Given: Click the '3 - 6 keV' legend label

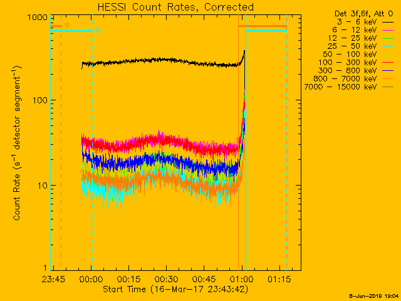Looking at the screenshot, I should pos(357,22).
